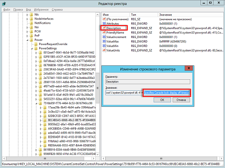The height and width of the screenshot is (168, 225).
Task: Click the 0xffffffff (4294967295) value
Action: click(173, 41)
